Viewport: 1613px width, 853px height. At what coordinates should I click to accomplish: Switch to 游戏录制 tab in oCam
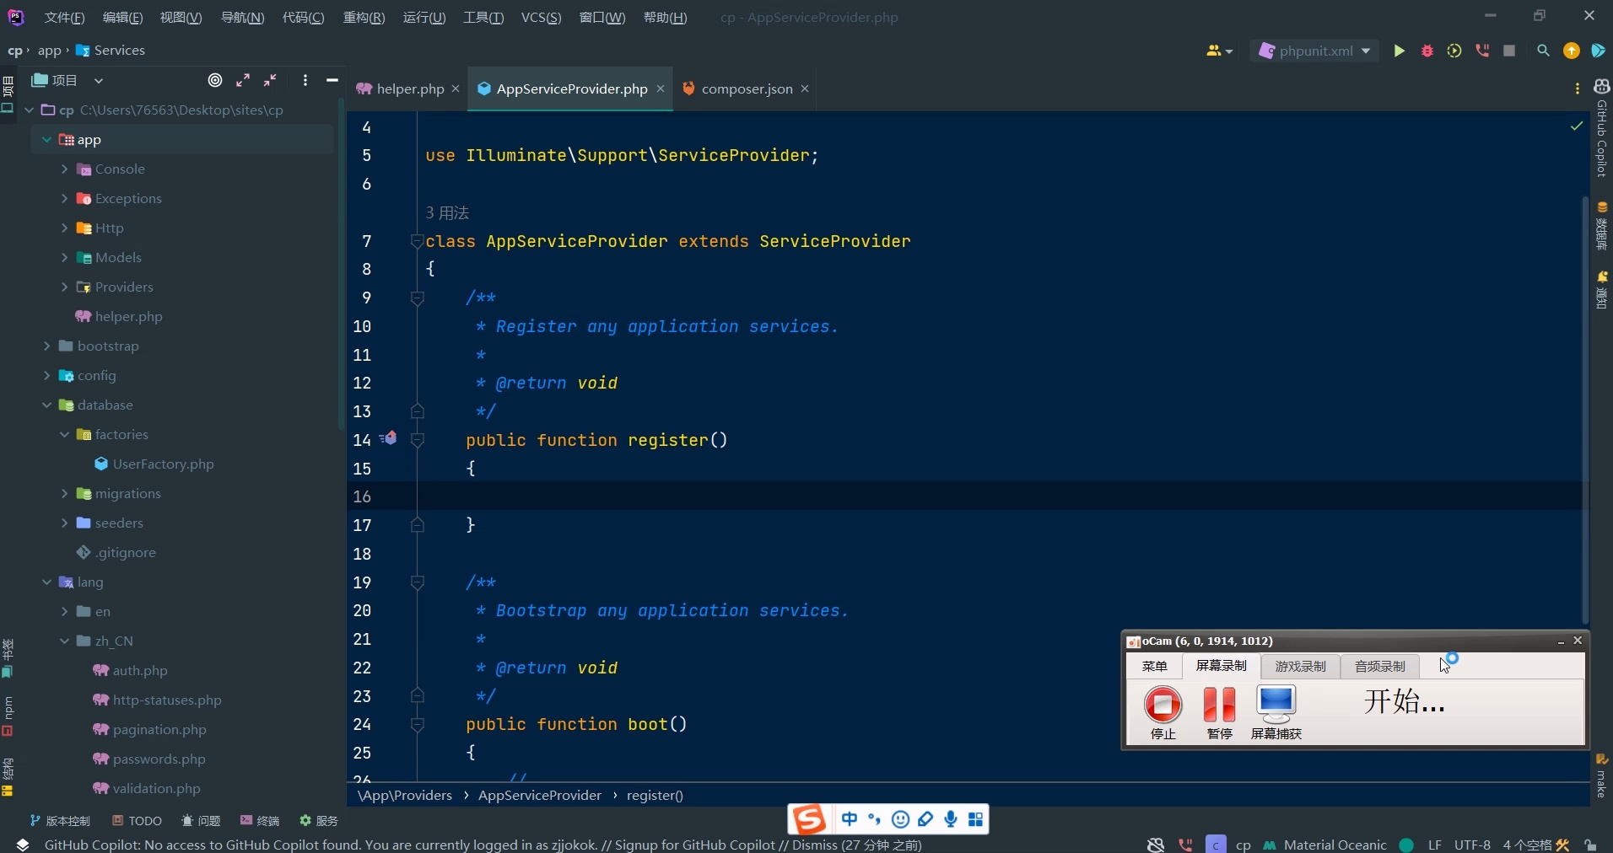pos(1299,666)
